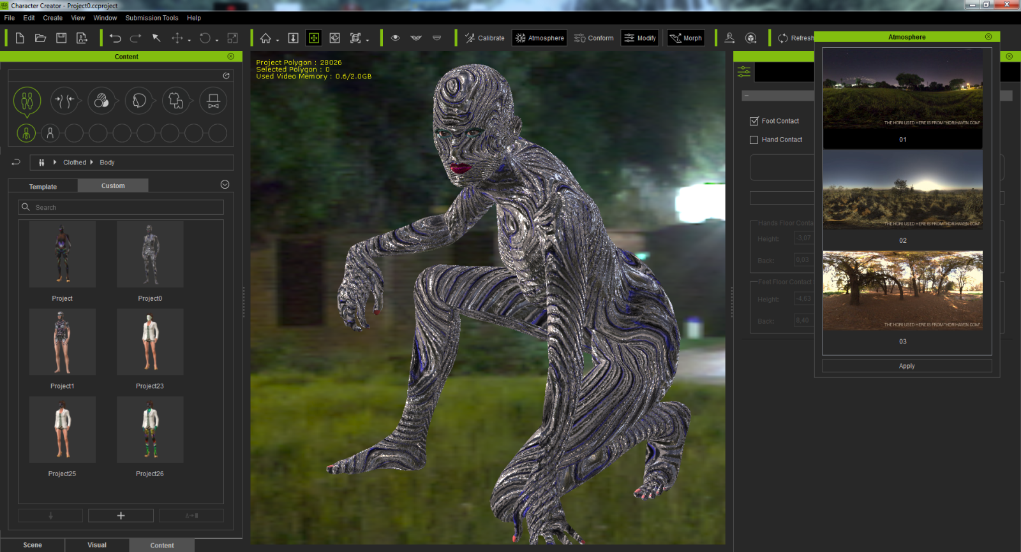The image size is (1021, 552).
Task: Click the Refresh toolbar button
Action: point(796,38)
